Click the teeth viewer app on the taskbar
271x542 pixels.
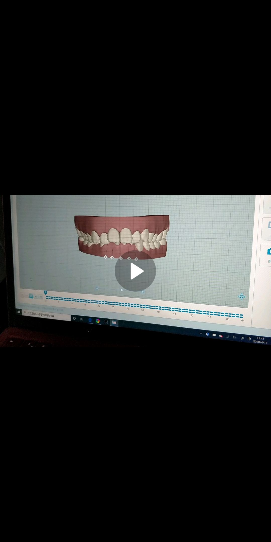coord(114,323)
